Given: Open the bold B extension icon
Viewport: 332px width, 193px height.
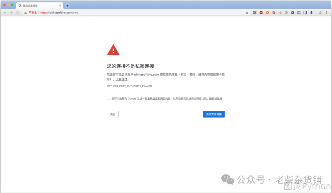Looking at the screenshot, I should [x=305, y=13].
